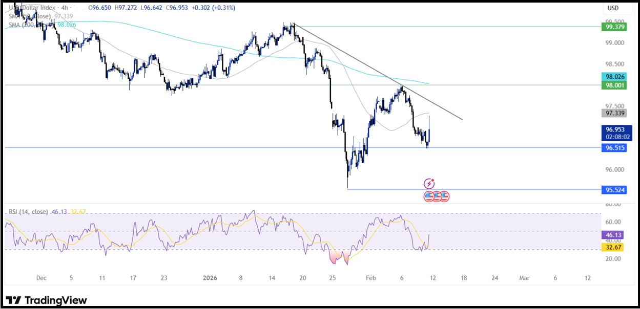Select the leftmost US flag event icon

pyautogui.click(x=427, y=196)
